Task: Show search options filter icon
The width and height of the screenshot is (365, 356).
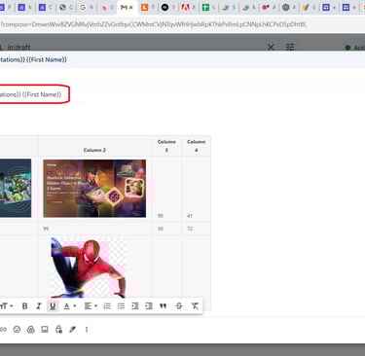Action: [x=290, y=48]
